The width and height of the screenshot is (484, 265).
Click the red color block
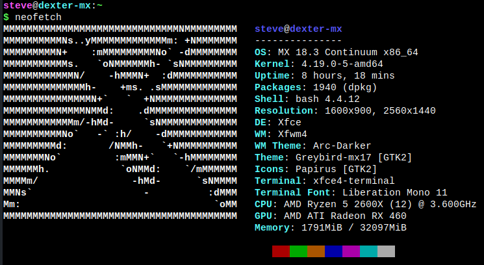click(x=281, y=251)
